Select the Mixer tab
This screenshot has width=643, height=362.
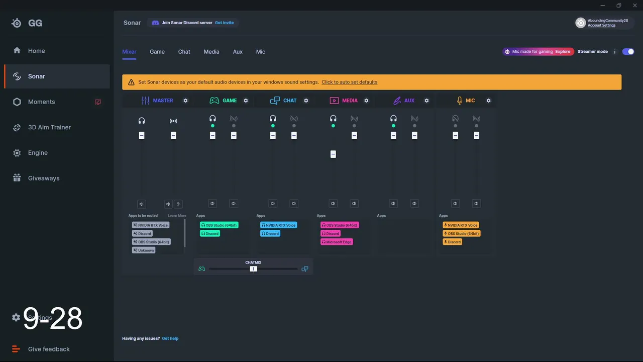click(x=129, y=52)
